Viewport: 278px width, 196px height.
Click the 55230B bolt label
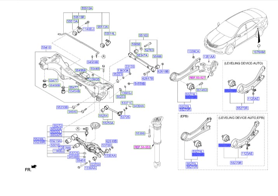pyautogui.click(x=62, y=107)
